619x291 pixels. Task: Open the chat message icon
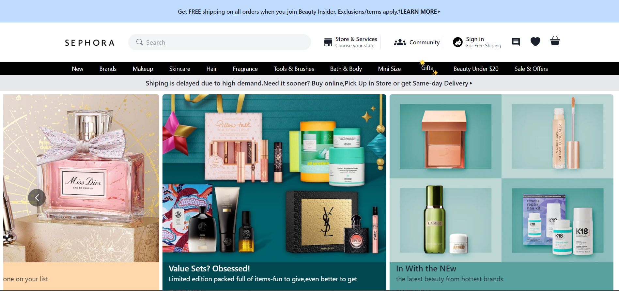(516, 42)
